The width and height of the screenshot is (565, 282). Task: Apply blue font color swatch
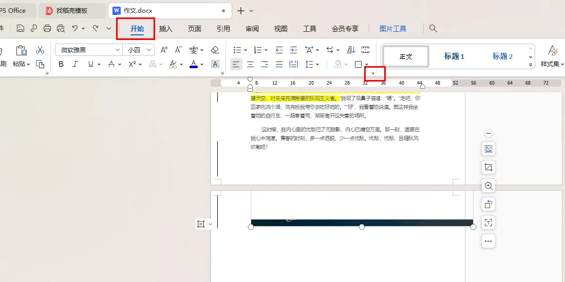194,64
